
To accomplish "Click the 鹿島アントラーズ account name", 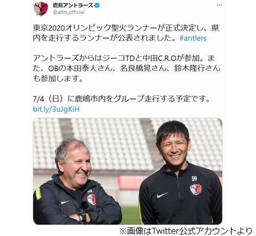I will click(73, 5).
